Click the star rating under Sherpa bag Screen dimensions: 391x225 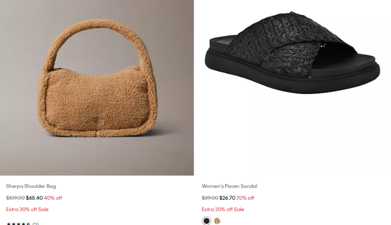tap(19, 224)
